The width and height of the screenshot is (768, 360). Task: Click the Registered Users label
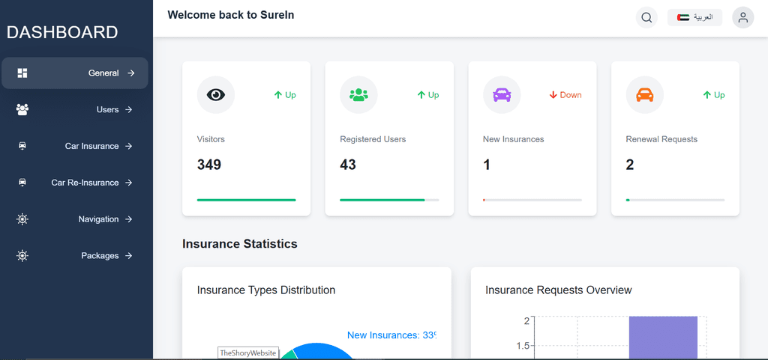pos(373,139)
